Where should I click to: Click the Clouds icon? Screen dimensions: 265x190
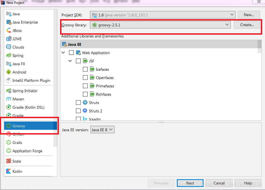9,47
